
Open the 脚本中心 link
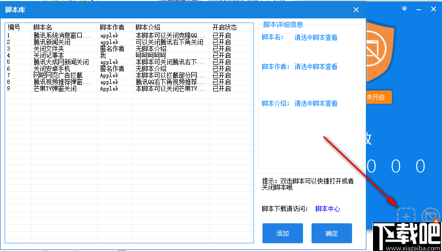[x=328, y=209]
